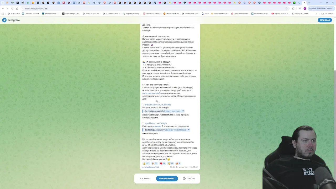336x189 pixels.
Task: Expand the bookmarks overflow chevron
Action: 316,13
